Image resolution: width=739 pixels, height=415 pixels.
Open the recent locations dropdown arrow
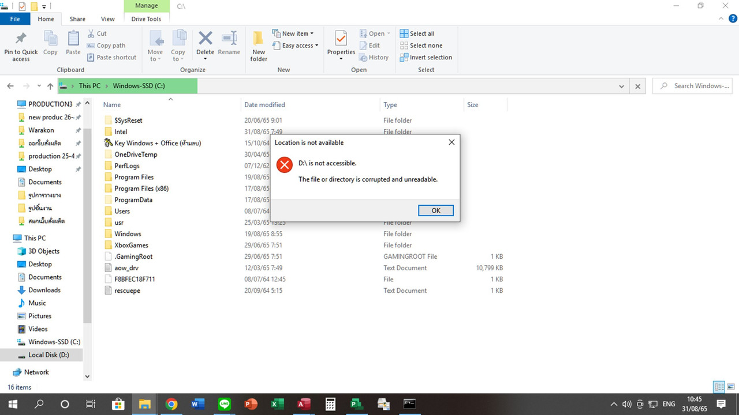[x=39, y=86]
